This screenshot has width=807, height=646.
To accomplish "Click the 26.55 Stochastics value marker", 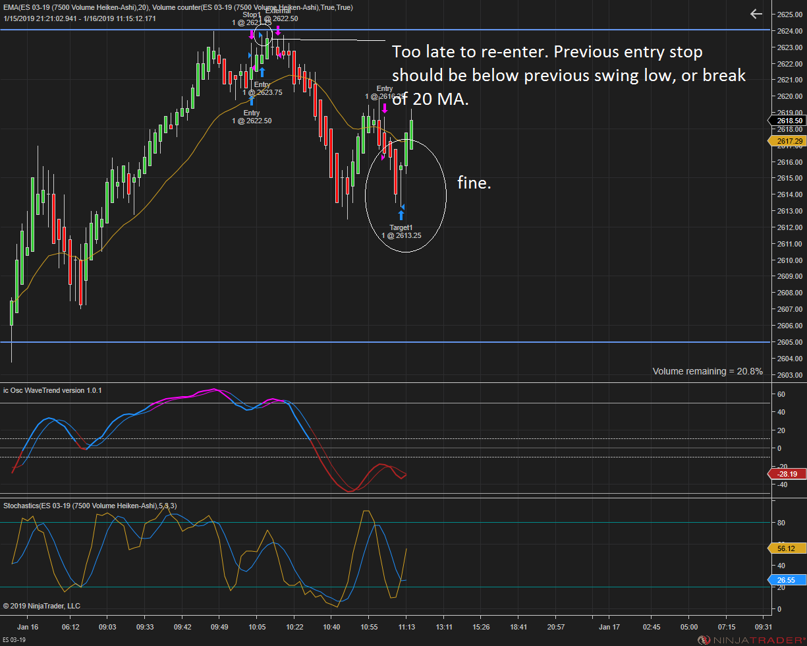I will tap(787, 580).
